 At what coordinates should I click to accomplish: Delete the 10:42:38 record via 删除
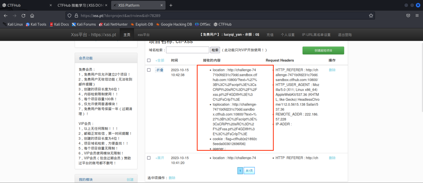[x=332, y=70]
